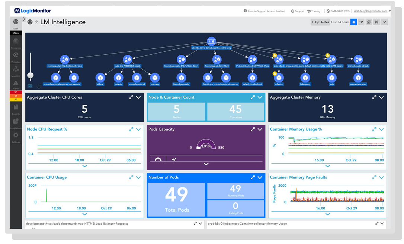
Task: Select the gke-k8s-demo node in topology map
Action: pyautogui.click(x=212, y=41)
